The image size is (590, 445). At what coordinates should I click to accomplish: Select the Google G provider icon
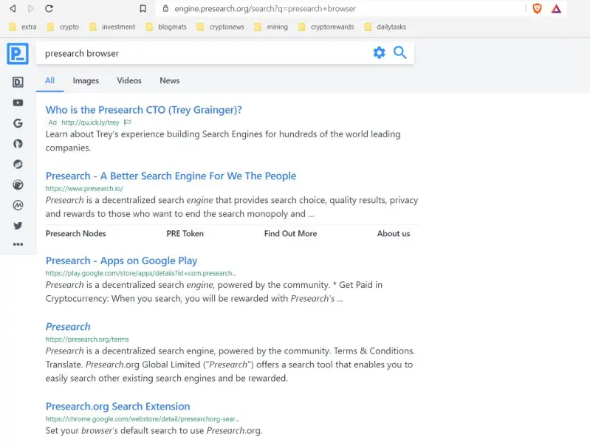pyautogui.click(x=18, y=123)
